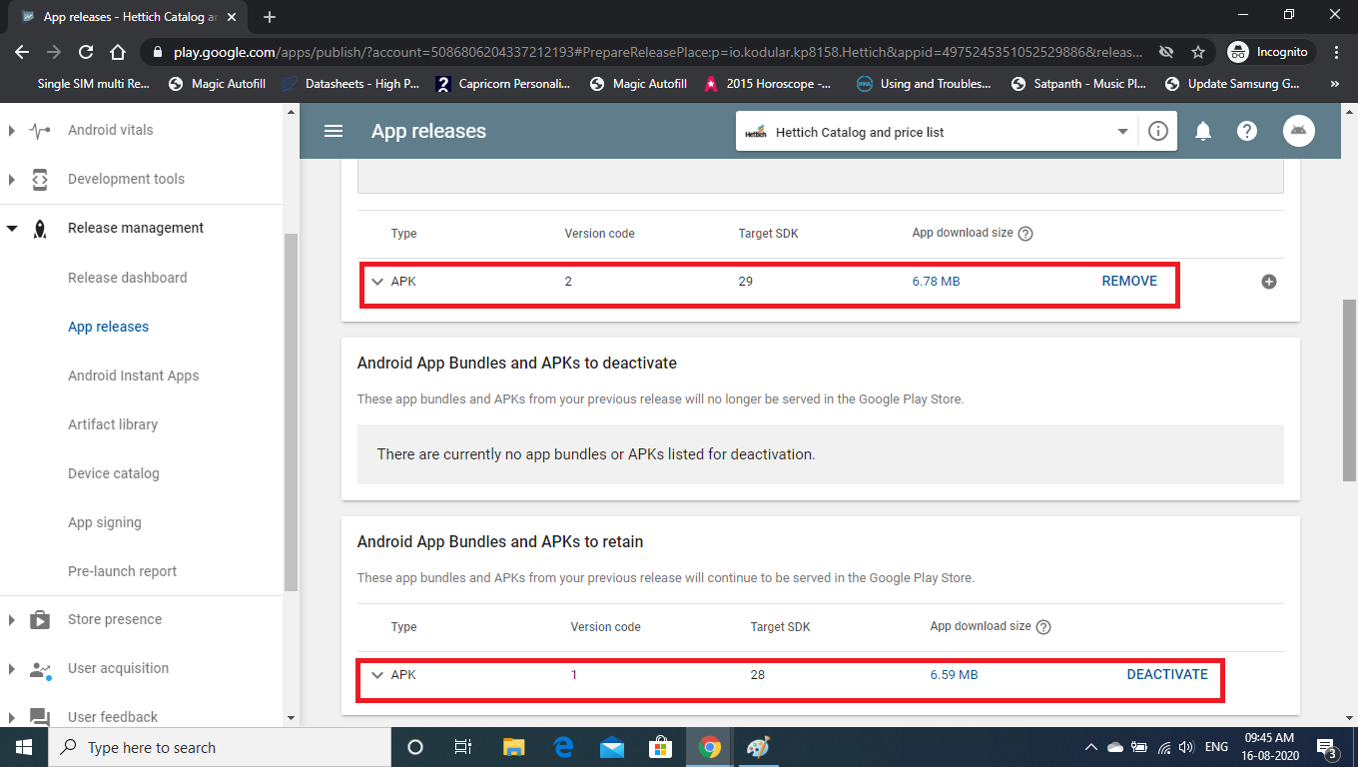Expand the Android vitals section
This screenshot has width=1358, height=767.
click(x=12, y=131)
